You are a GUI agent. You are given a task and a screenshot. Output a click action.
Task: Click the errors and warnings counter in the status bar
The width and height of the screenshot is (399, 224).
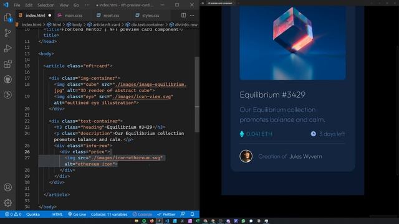click(13, 214)
